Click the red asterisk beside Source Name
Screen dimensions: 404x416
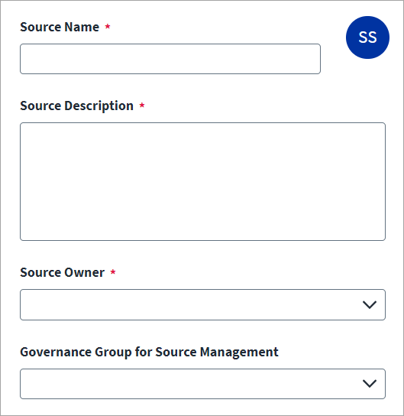[x=108, y=26]
